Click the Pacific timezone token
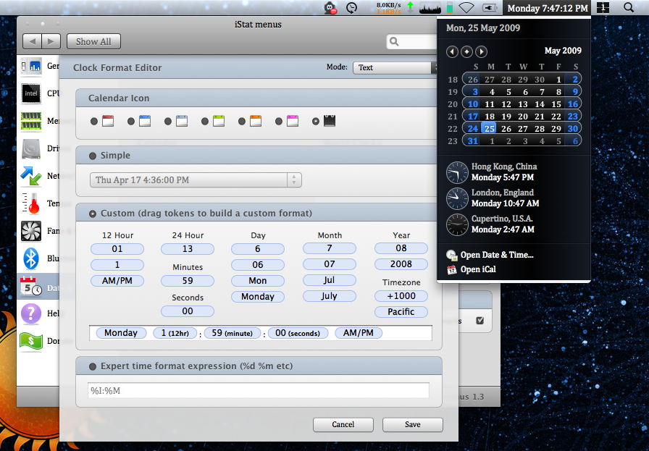Screen dimensions: 649x451 [x=401, y=312]
